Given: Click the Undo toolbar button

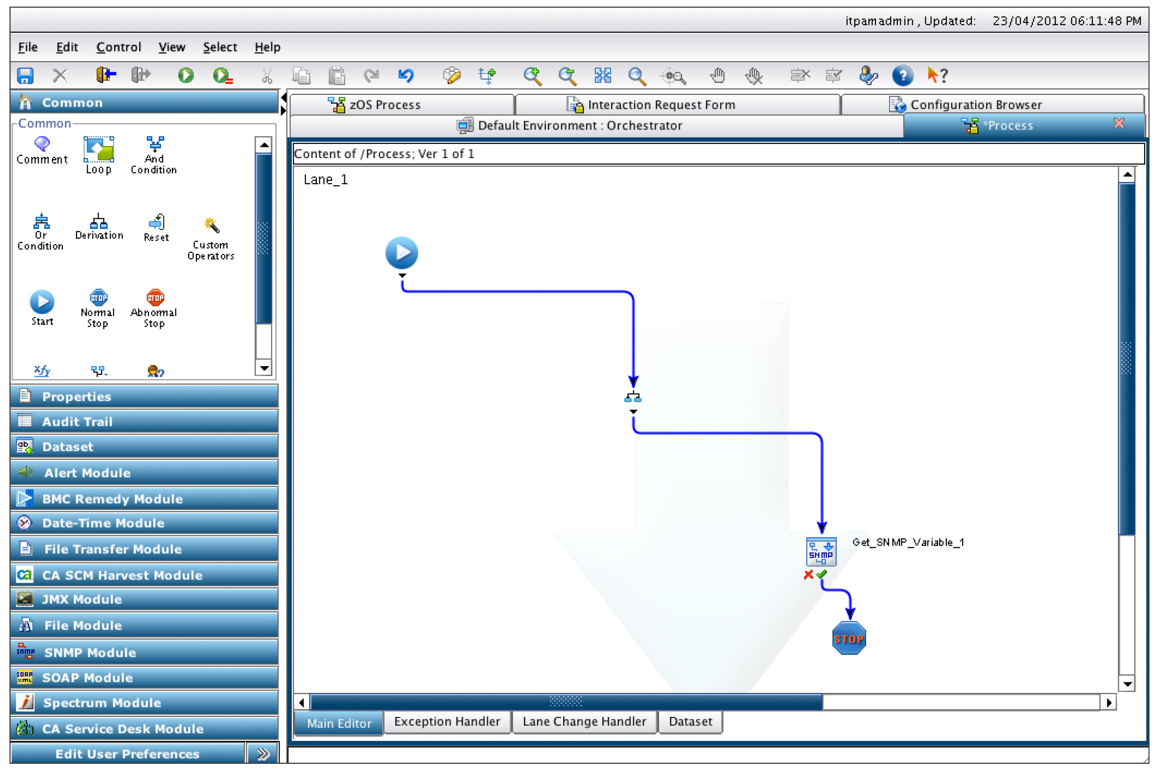Looking at the screenshot, I should click(406, 75).
